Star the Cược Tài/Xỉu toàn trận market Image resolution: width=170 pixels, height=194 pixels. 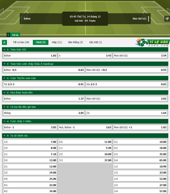(8, 78)
